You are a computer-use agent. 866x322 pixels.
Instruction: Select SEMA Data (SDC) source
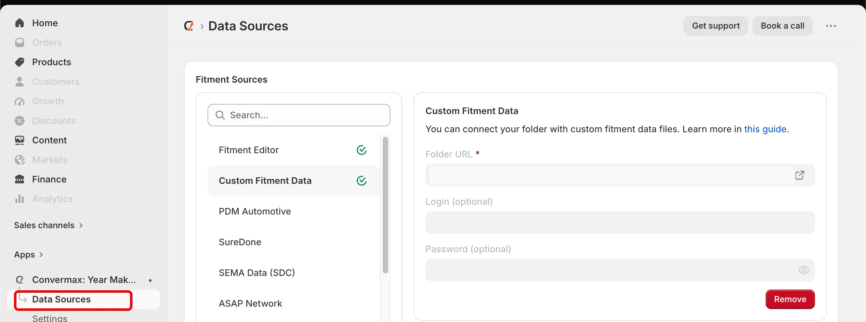[x=294, y=273]
